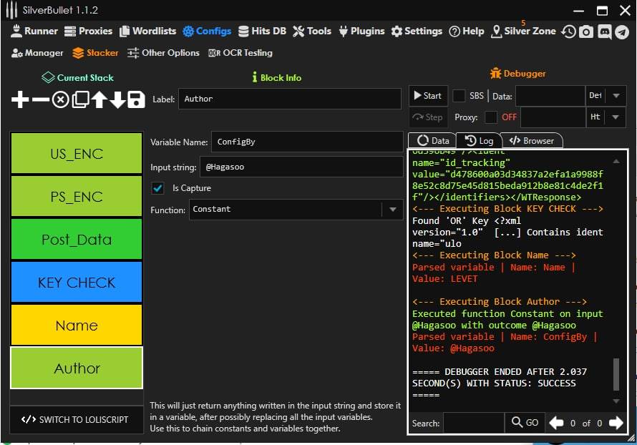Enable the SBS checkbox in Debugger
Screen dimensions: 637x445
pos(458,96)
